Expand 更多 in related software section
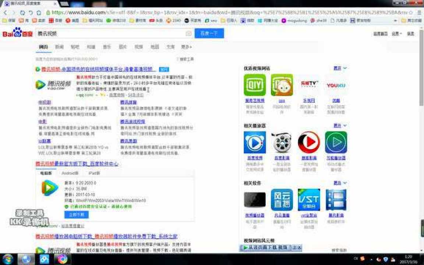 point(340,183)
